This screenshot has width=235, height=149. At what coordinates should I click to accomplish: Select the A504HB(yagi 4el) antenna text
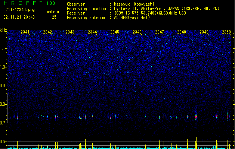132,18
